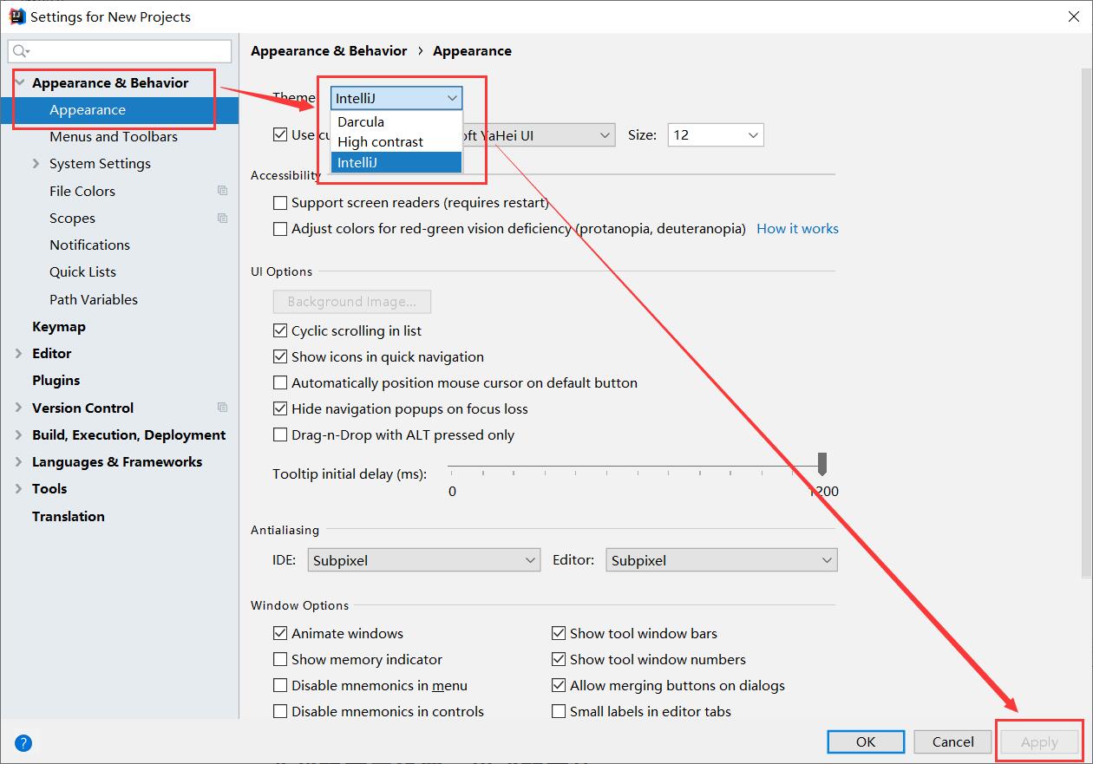Click the Cancel button
Image resolution: width=1093 pixels, height=764 pixels.
tap(952, 741)
